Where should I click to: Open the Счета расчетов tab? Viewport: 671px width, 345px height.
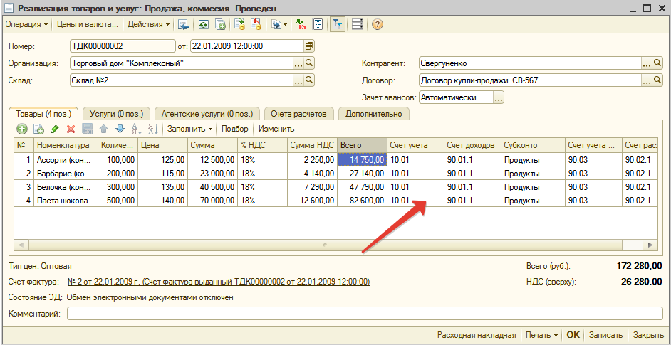pyautogui.click(x=298, y=113)
